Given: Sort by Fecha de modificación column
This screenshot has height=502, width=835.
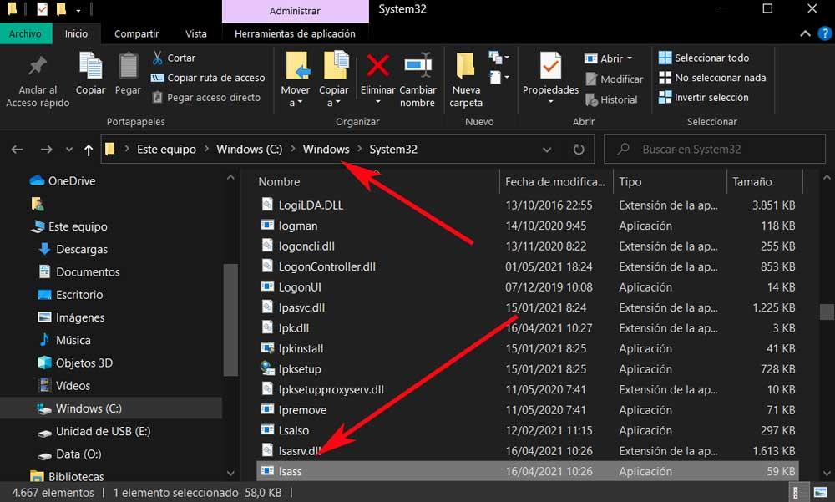Looking at the screenshot, I should 556,182.
